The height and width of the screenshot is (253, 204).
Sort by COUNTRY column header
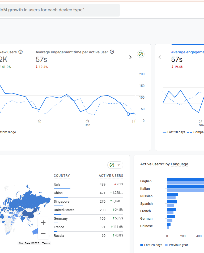tap(62, 175)
